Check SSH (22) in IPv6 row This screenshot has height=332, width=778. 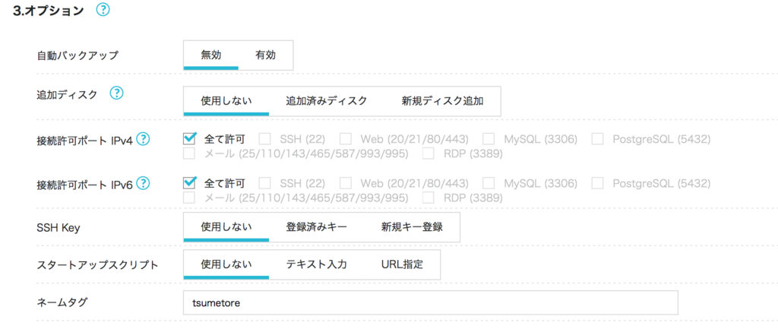pos(265,184)
